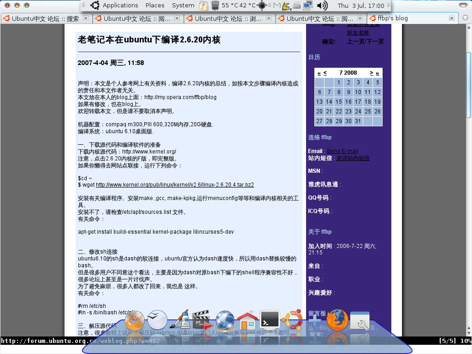Switch to the Ubuntu中文 论坛 :: 搜索 tab

[46, 18]
